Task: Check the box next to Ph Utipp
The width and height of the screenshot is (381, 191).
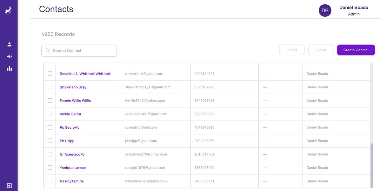Action: click(50, 141)
